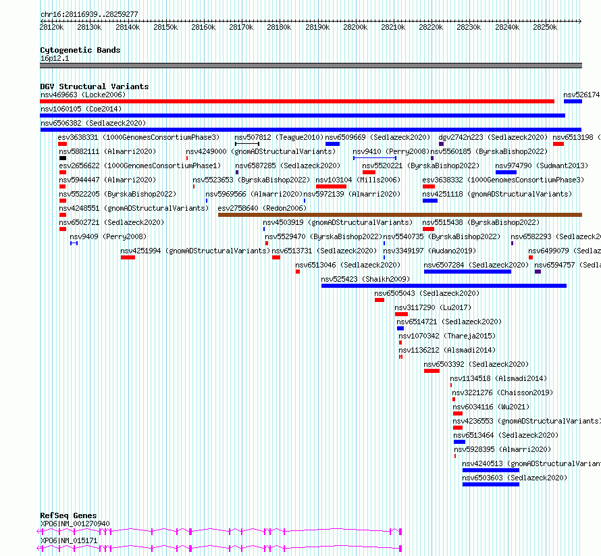The image size is (601, 556).
Task: Click nsv103104 (Mills2006) label
Action: point(358,180)
